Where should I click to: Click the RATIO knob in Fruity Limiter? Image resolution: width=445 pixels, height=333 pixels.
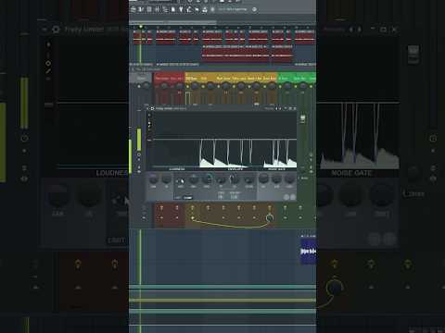(194, 179)
